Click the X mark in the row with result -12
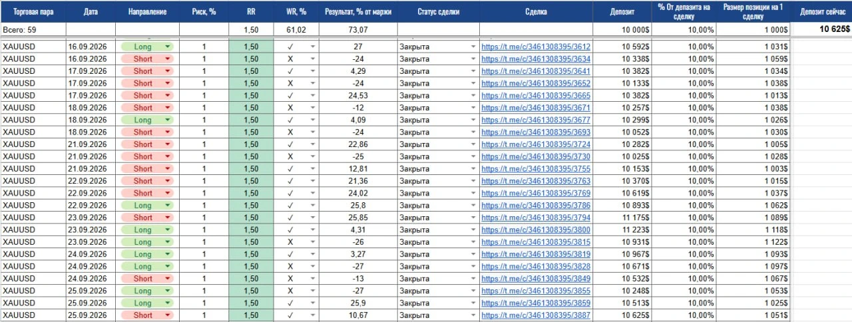This screenshot has width=852, height=322. 290,108
